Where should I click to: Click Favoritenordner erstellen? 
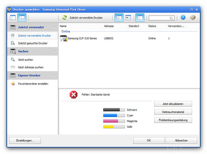33,84
